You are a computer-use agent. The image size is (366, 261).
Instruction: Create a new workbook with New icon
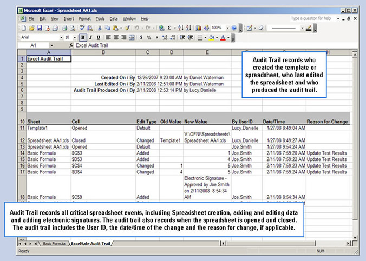[24, 28]
